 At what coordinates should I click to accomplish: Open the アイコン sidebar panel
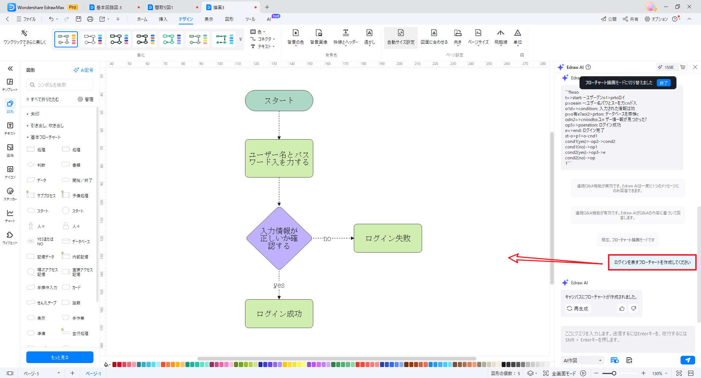point(10,172)
